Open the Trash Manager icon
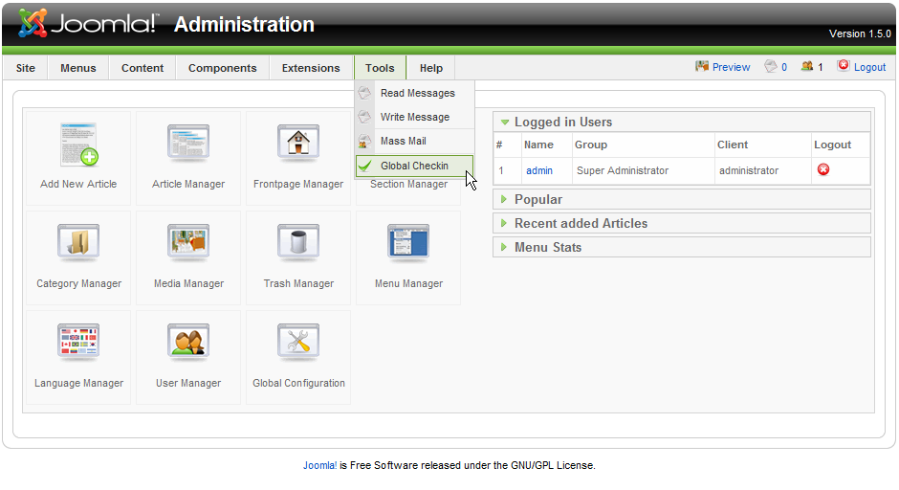The height and width of the screenshot is (490, 899). 298,243
